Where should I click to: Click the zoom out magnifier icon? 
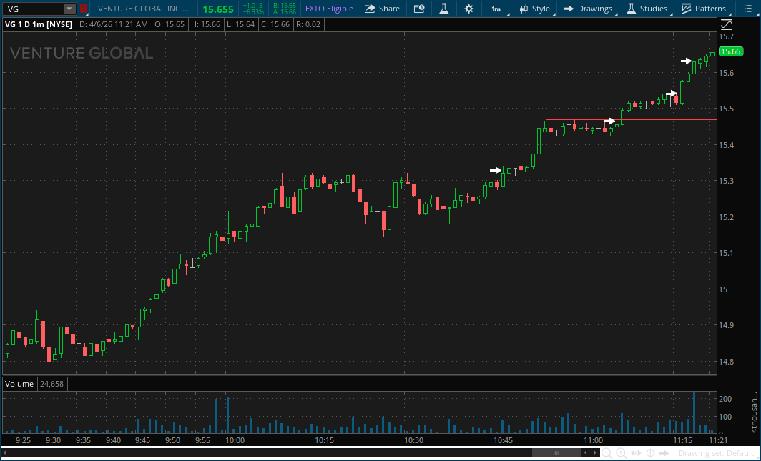[607, 453]
